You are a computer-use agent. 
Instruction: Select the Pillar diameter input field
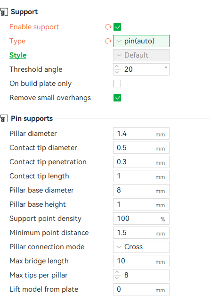click(141, 134)
